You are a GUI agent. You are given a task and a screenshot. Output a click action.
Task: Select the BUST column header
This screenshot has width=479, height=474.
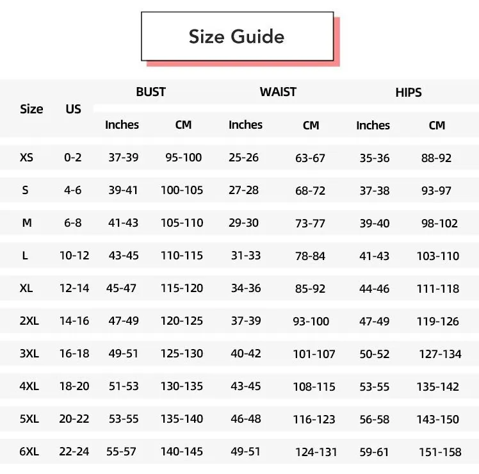pyautogui.click(x=151, y=92)
